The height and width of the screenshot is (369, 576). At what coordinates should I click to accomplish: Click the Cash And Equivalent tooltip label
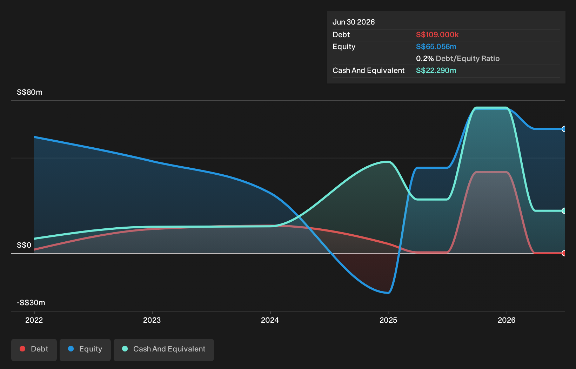tap(369, 71)
